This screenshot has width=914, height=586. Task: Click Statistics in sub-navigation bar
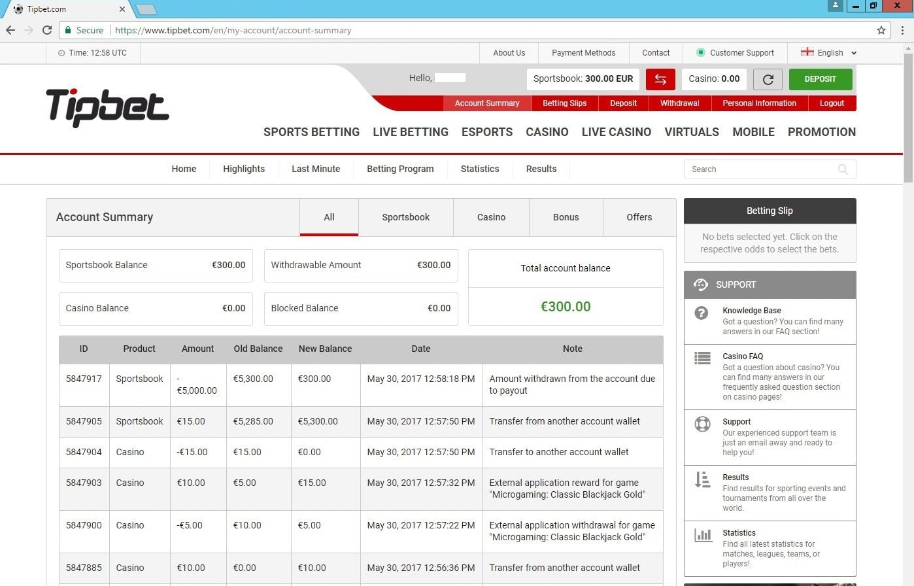480,169
